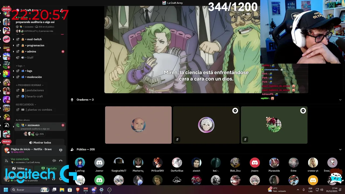Stop the Netflix Brave screen share stream
This screenshot has width=345, height=194.
pos(61,150)
